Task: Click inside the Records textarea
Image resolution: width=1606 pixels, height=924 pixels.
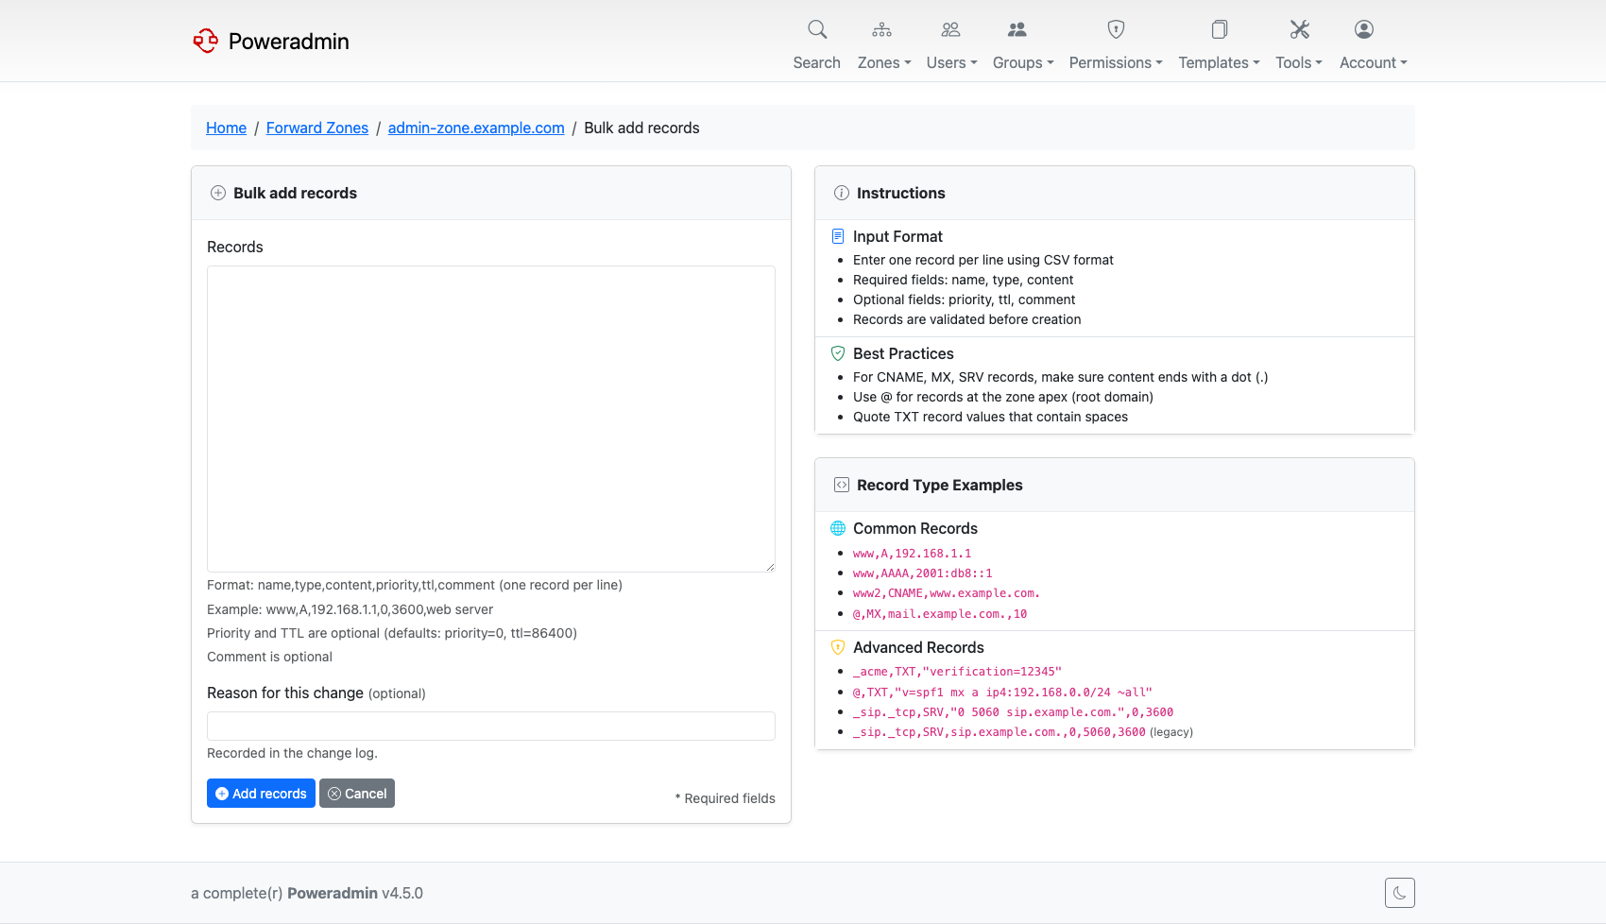Action: pyautogui.click(x=491, y=419)
